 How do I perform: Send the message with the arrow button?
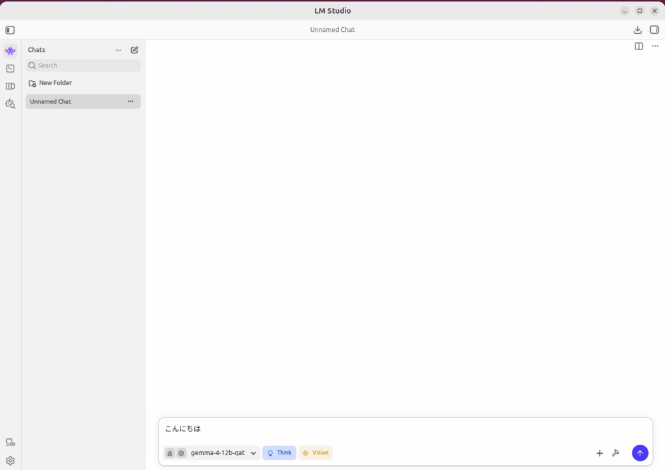(x=640, y=453)
